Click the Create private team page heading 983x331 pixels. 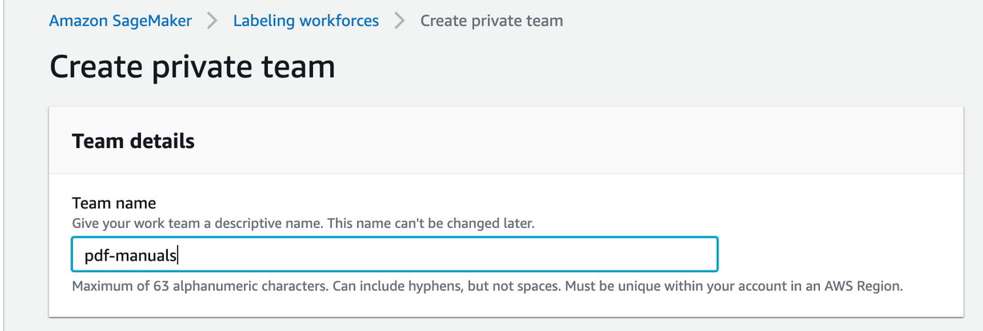pyautogui.click(x=193, y=66)
